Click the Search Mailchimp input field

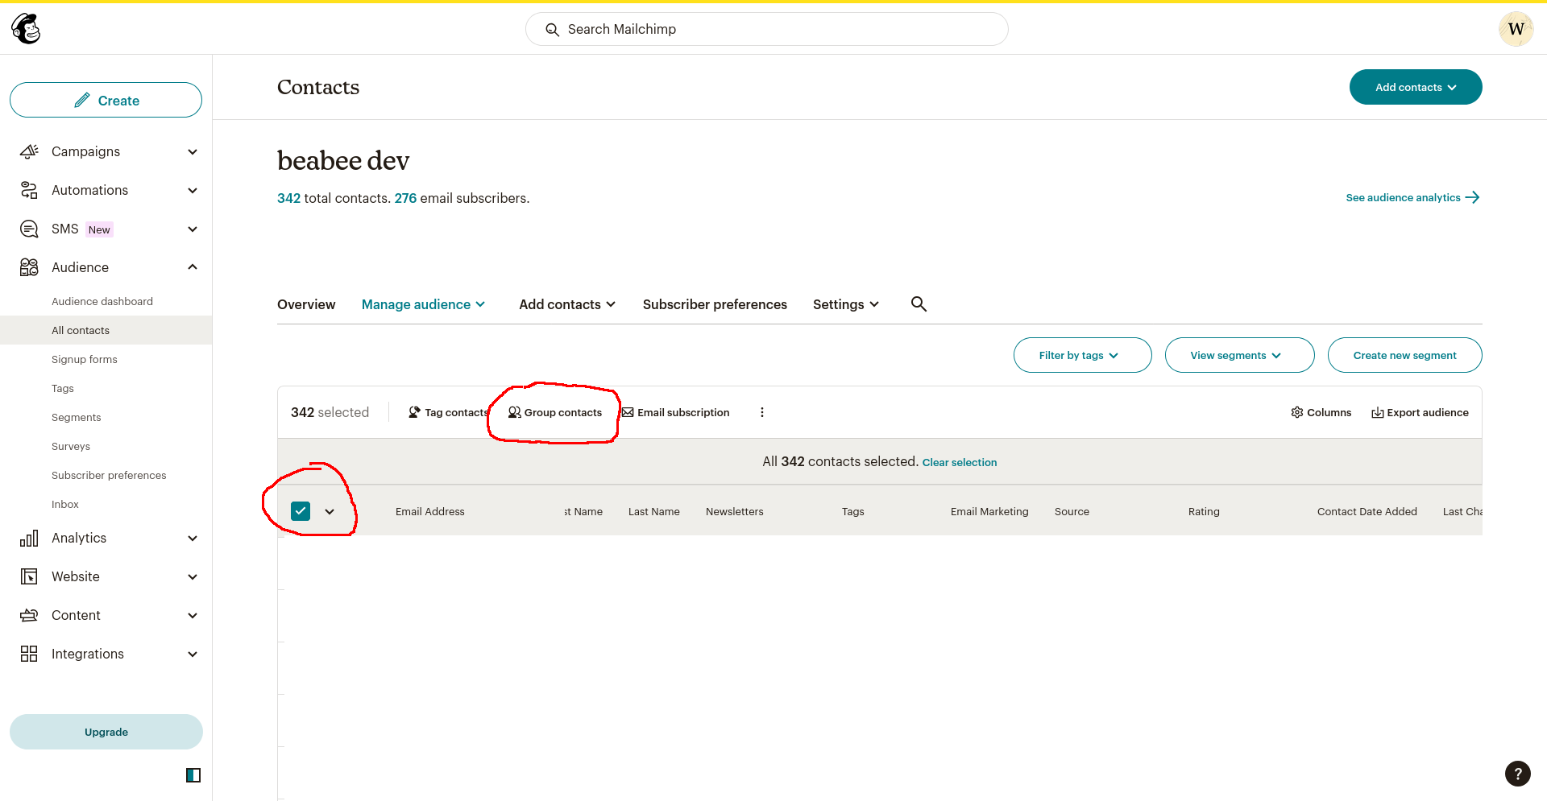point(766,29)
